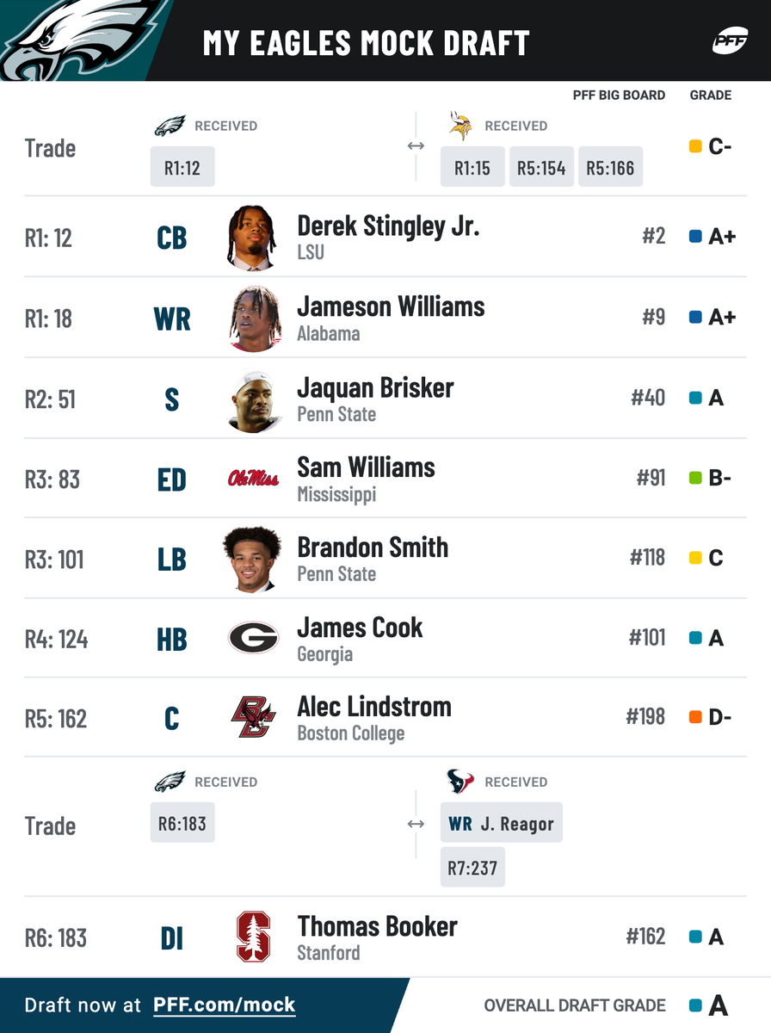Screen dimensions: 771x1033
Task: Click the green B- grade swatch
Action: coord(696,478)
